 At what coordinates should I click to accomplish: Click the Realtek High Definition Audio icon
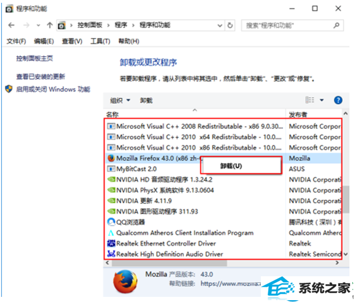111,254
